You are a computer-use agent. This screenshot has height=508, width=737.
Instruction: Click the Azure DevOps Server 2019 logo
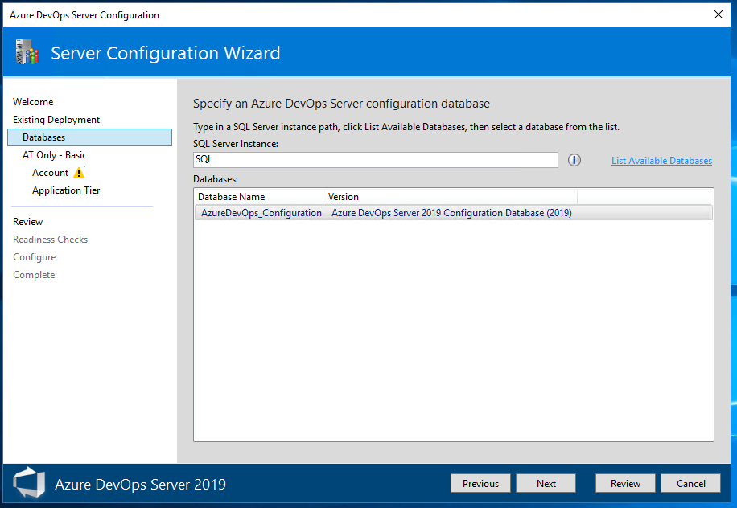coord(29,483)
